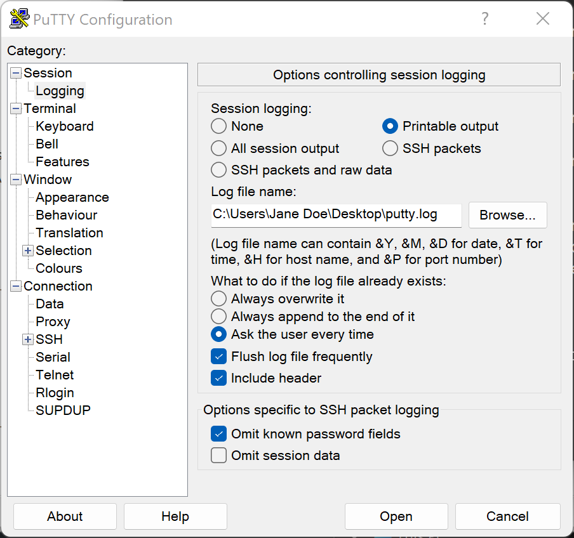Uncheck the Include header option

click(x=218, y=378)
